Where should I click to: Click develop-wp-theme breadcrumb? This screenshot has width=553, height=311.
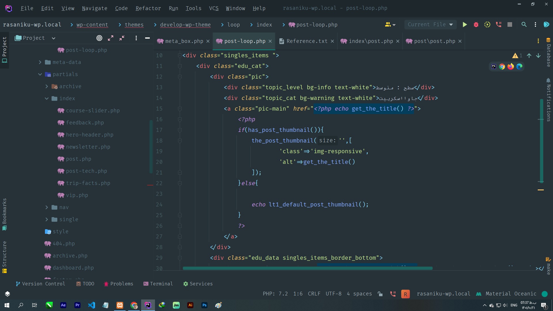pyautogui.click(x=185, y=25)
